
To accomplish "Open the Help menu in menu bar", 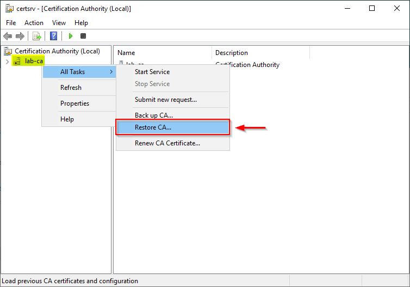I will pyautogui.click(x=81, y=23).
